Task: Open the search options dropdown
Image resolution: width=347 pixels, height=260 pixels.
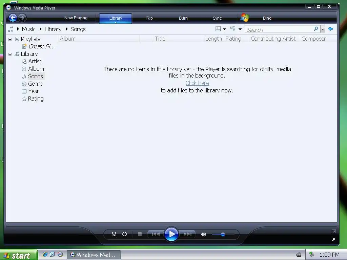Action: pos(323,29)
